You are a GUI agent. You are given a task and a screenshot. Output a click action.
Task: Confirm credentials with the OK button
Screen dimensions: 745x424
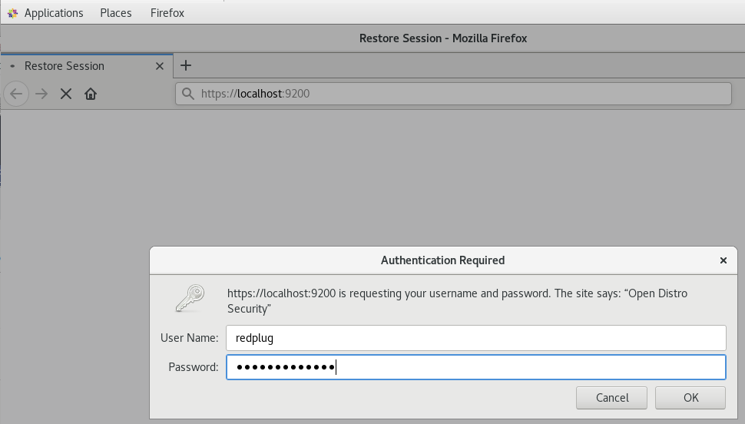coord(690,397)
